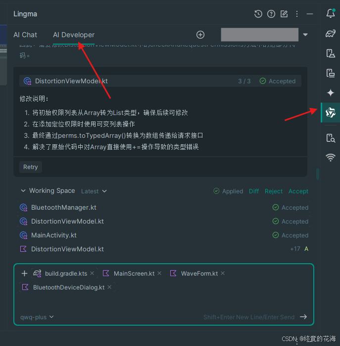Click the plus circle new session icon

(200, 35)
